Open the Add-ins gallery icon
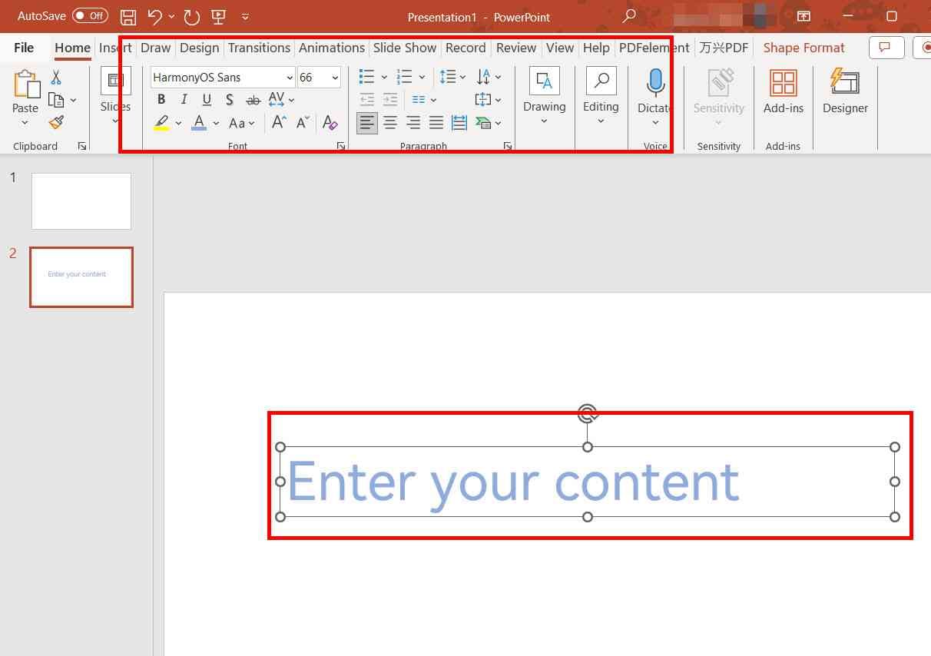Image resolution: width=931 pixels, height=656 pixels. 783,83
